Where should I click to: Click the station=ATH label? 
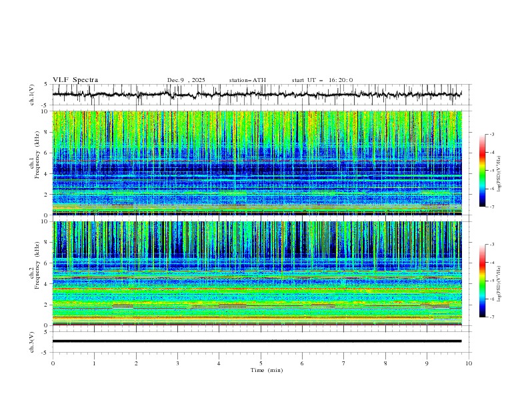(x=247, y=80)
